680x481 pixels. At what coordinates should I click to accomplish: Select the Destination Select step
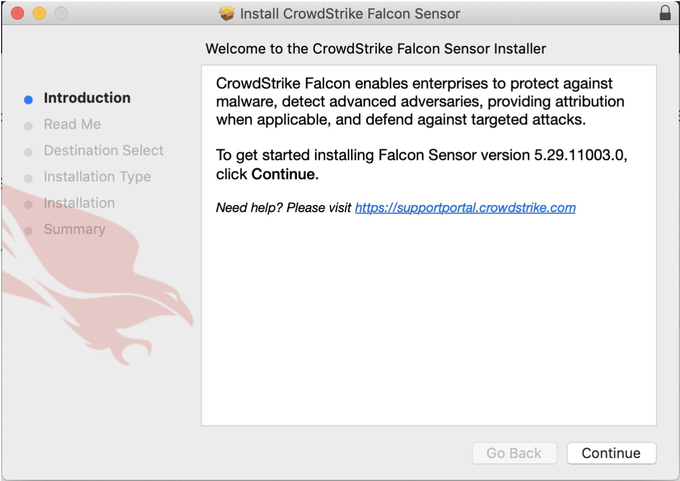(x=104, y=151)
